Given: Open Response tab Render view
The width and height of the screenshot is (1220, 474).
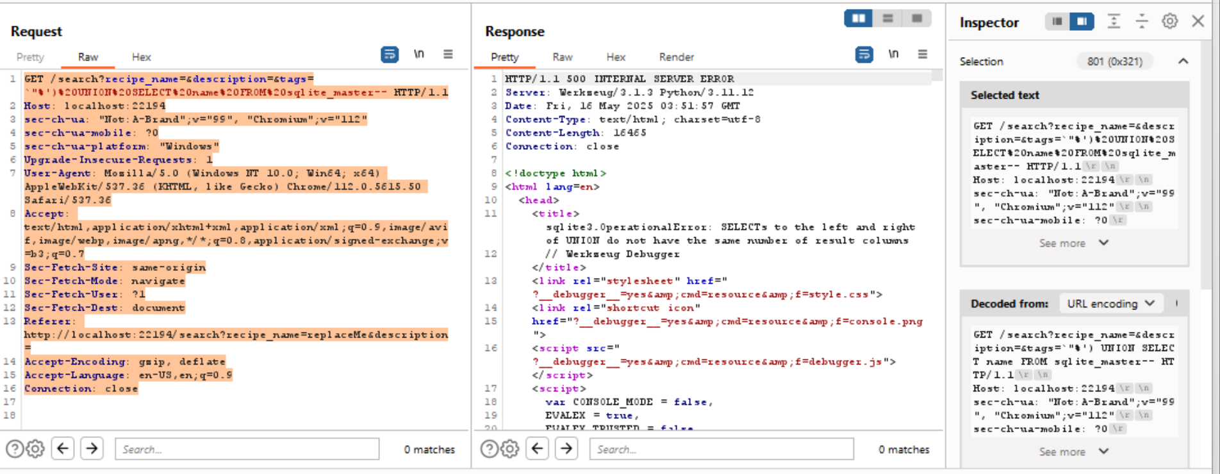Looking at the screenshot, I should pyautogui.click(x=677, y=57).
